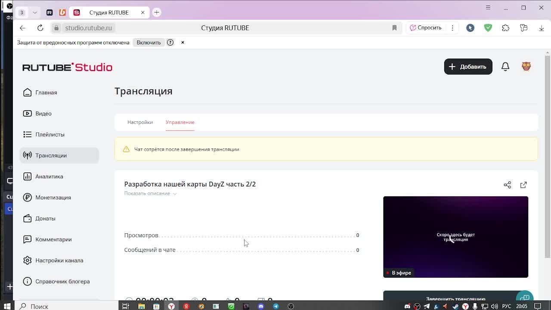
Task: Click the share stream icon
Action: [507, 185]
